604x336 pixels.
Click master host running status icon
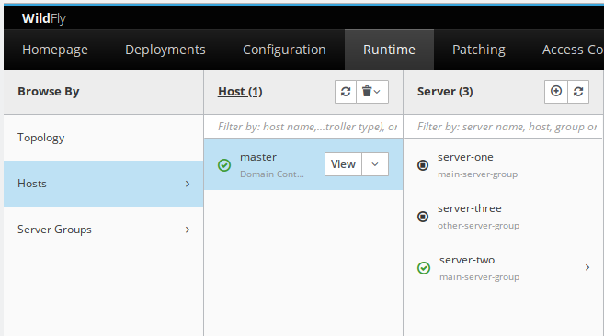tap(224, 165)
